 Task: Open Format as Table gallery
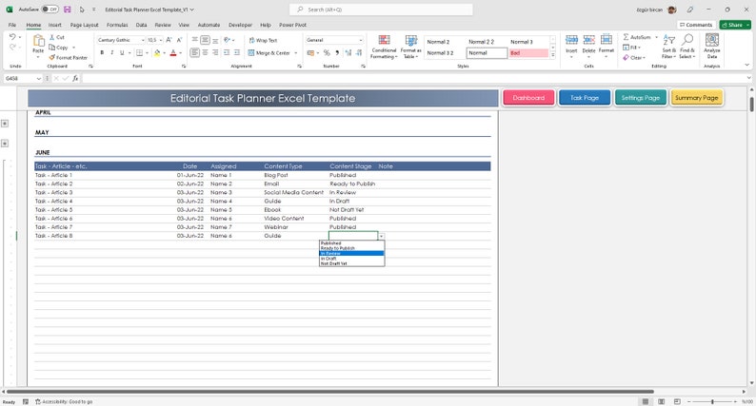pos(410,47)
